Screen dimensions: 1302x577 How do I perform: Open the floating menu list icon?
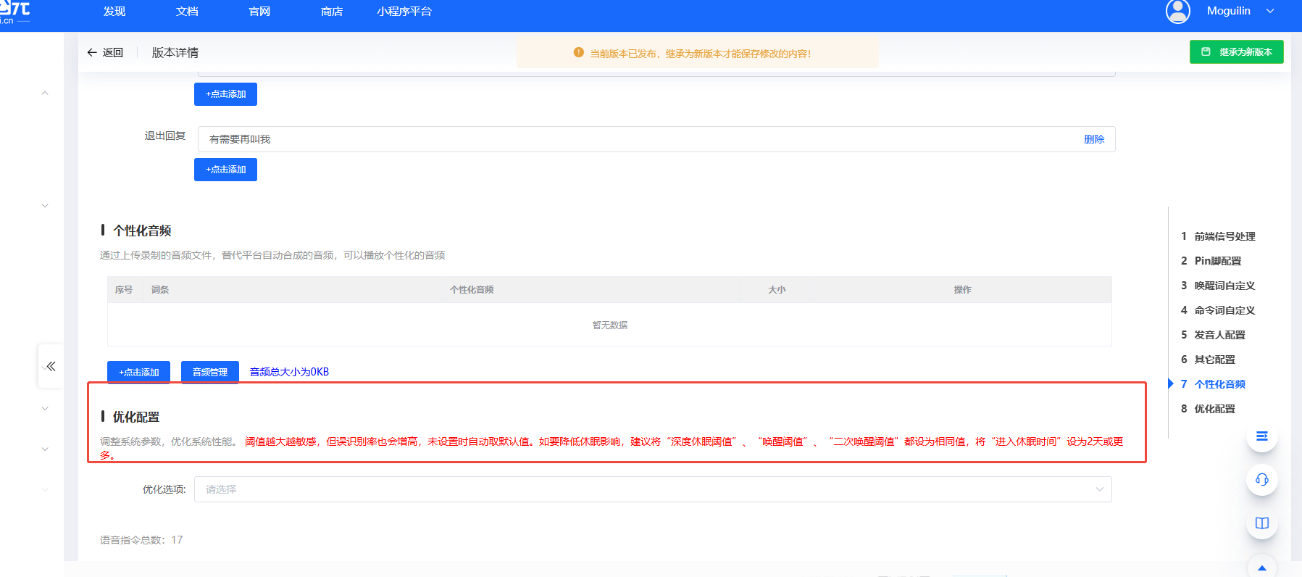[x=1261, y=436]
